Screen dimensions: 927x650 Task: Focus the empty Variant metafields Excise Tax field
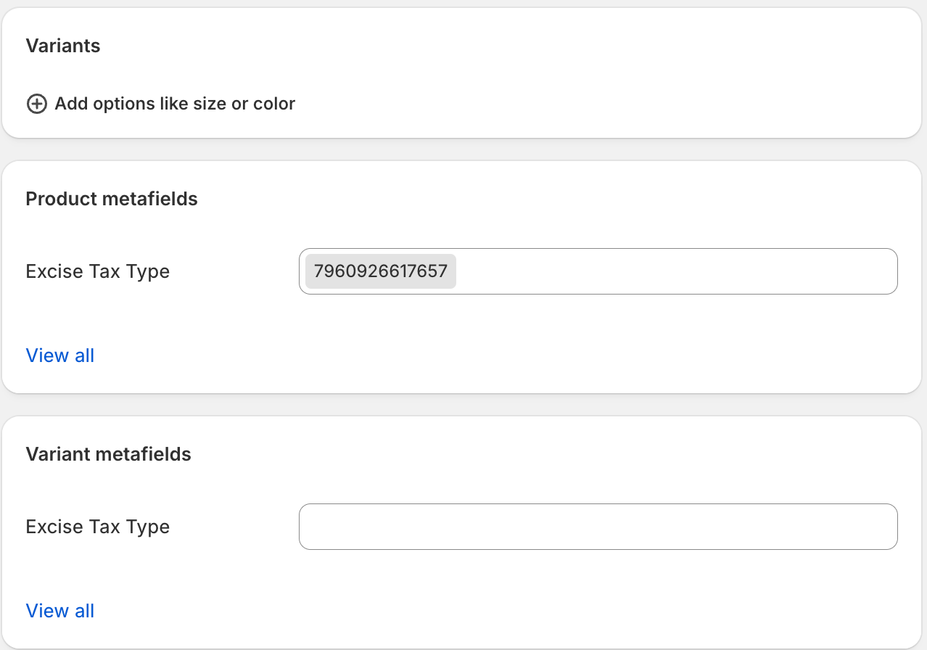598,527
